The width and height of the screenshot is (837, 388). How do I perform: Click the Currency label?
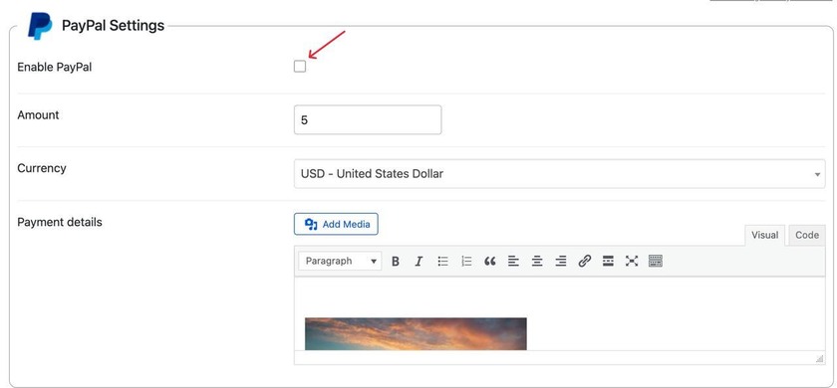point(42,168)
